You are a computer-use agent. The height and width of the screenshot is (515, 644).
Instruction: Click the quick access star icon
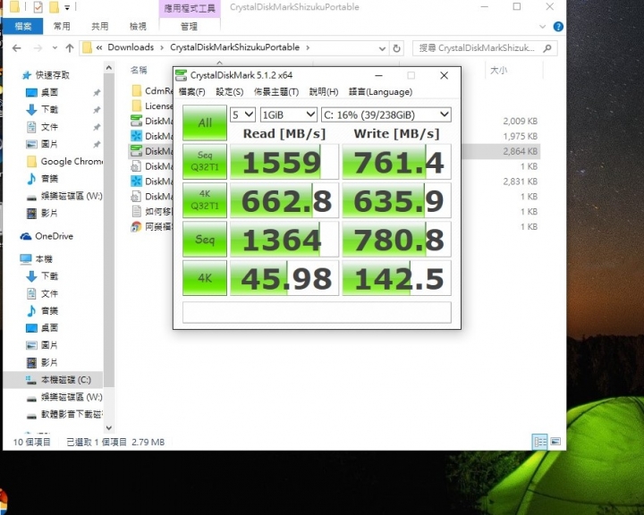27,75
